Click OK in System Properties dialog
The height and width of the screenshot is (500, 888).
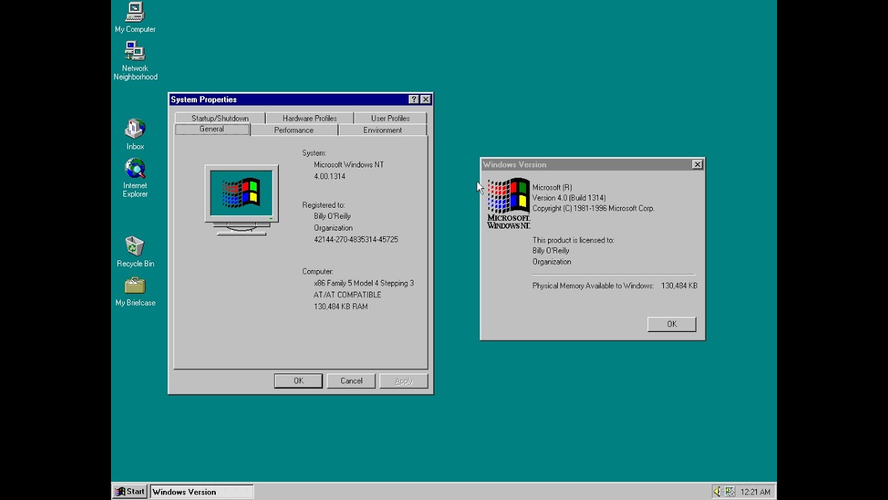[298, 381]
